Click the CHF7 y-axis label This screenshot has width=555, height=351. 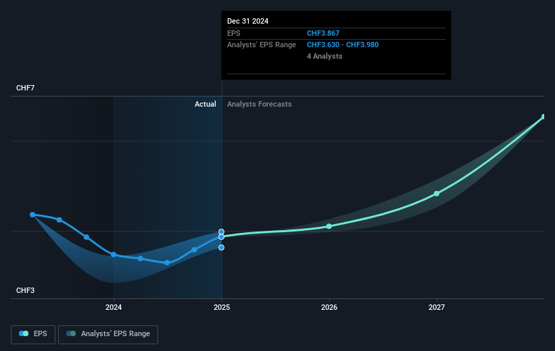click(26, 88)
